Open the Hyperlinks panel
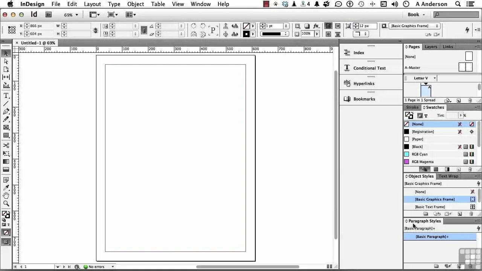 [x=364, y=84]
